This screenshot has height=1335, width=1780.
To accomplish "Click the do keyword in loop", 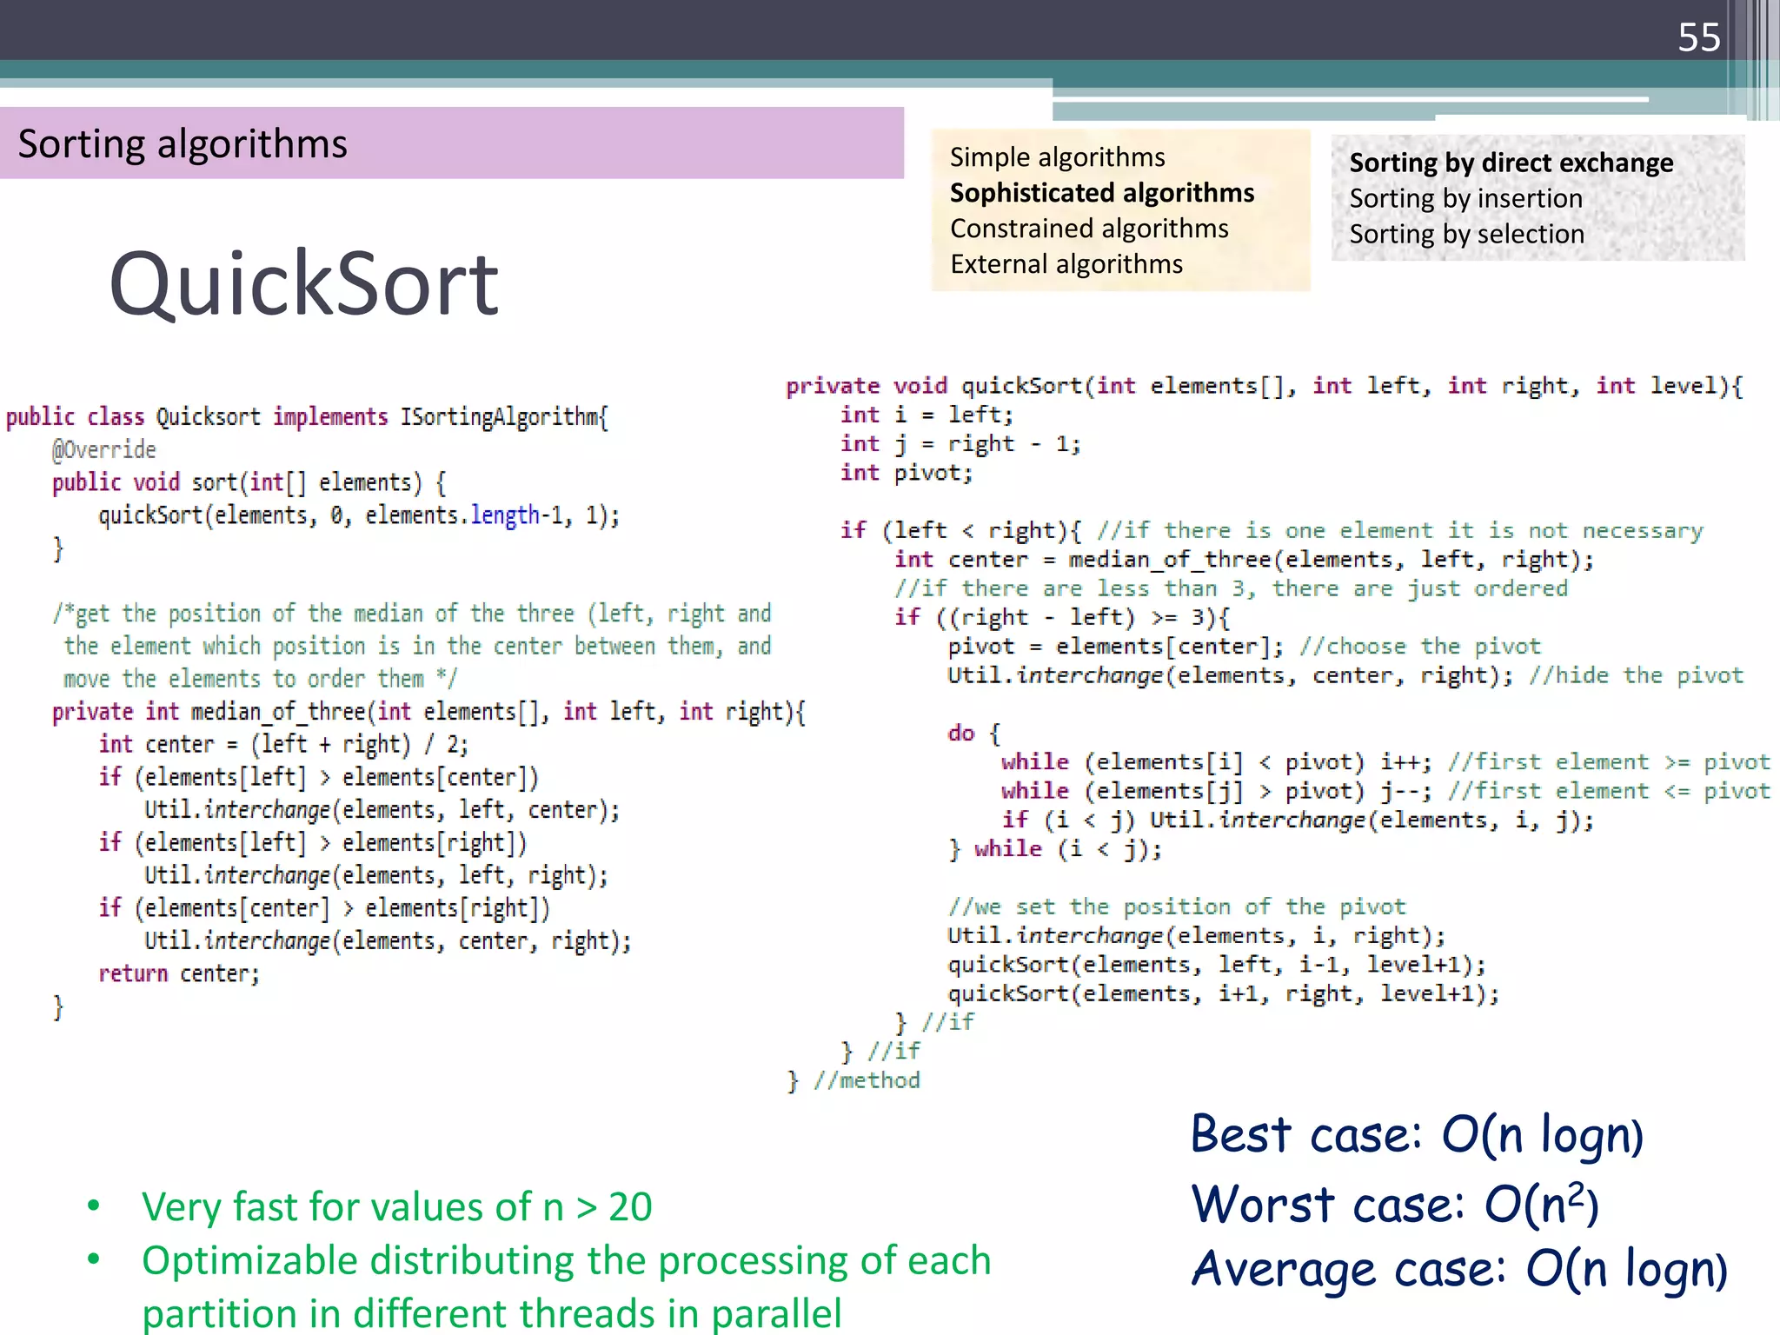I will [961, 734].
